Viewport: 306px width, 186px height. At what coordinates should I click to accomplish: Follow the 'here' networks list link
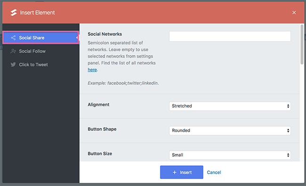92,70
